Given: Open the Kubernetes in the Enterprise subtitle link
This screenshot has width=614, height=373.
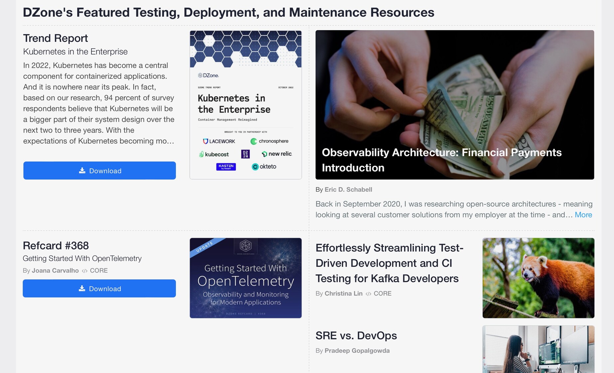Looking at the screenshot, I should click(x=76, y=52).
